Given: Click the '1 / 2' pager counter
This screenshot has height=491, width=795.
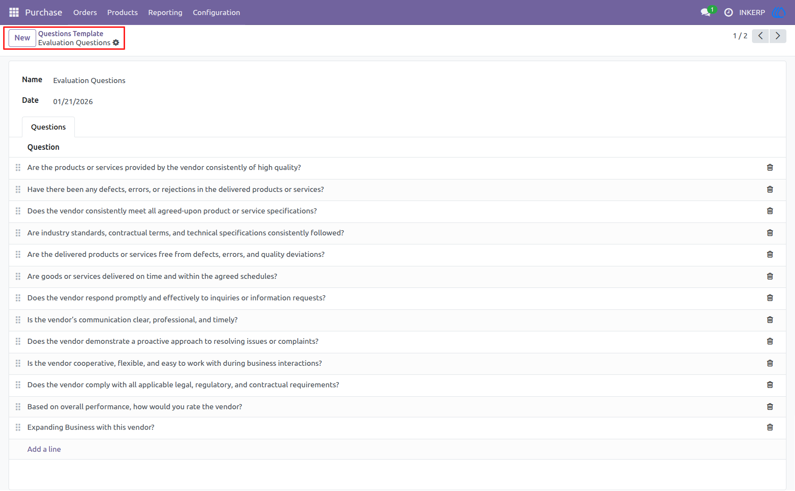Looking at the screenshot, I should coord(740,36).
